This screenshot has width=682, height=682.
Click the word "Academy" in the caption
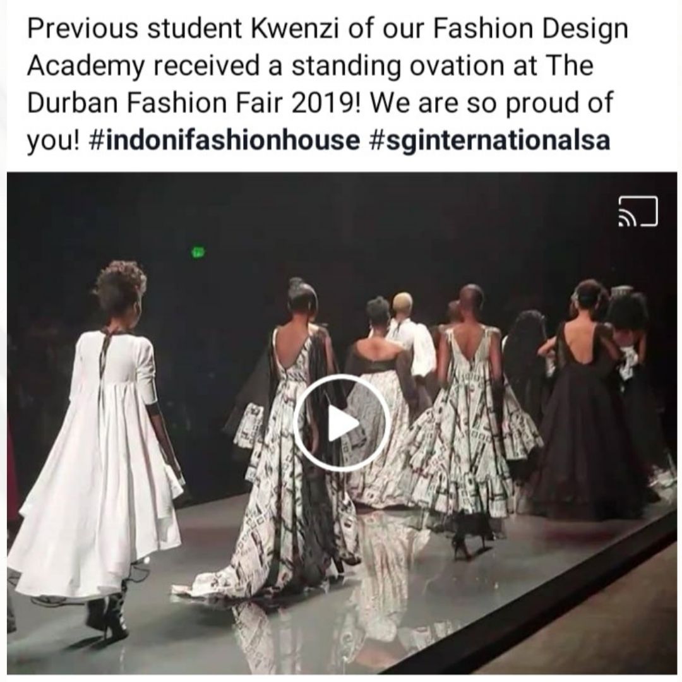coord(85,66)
